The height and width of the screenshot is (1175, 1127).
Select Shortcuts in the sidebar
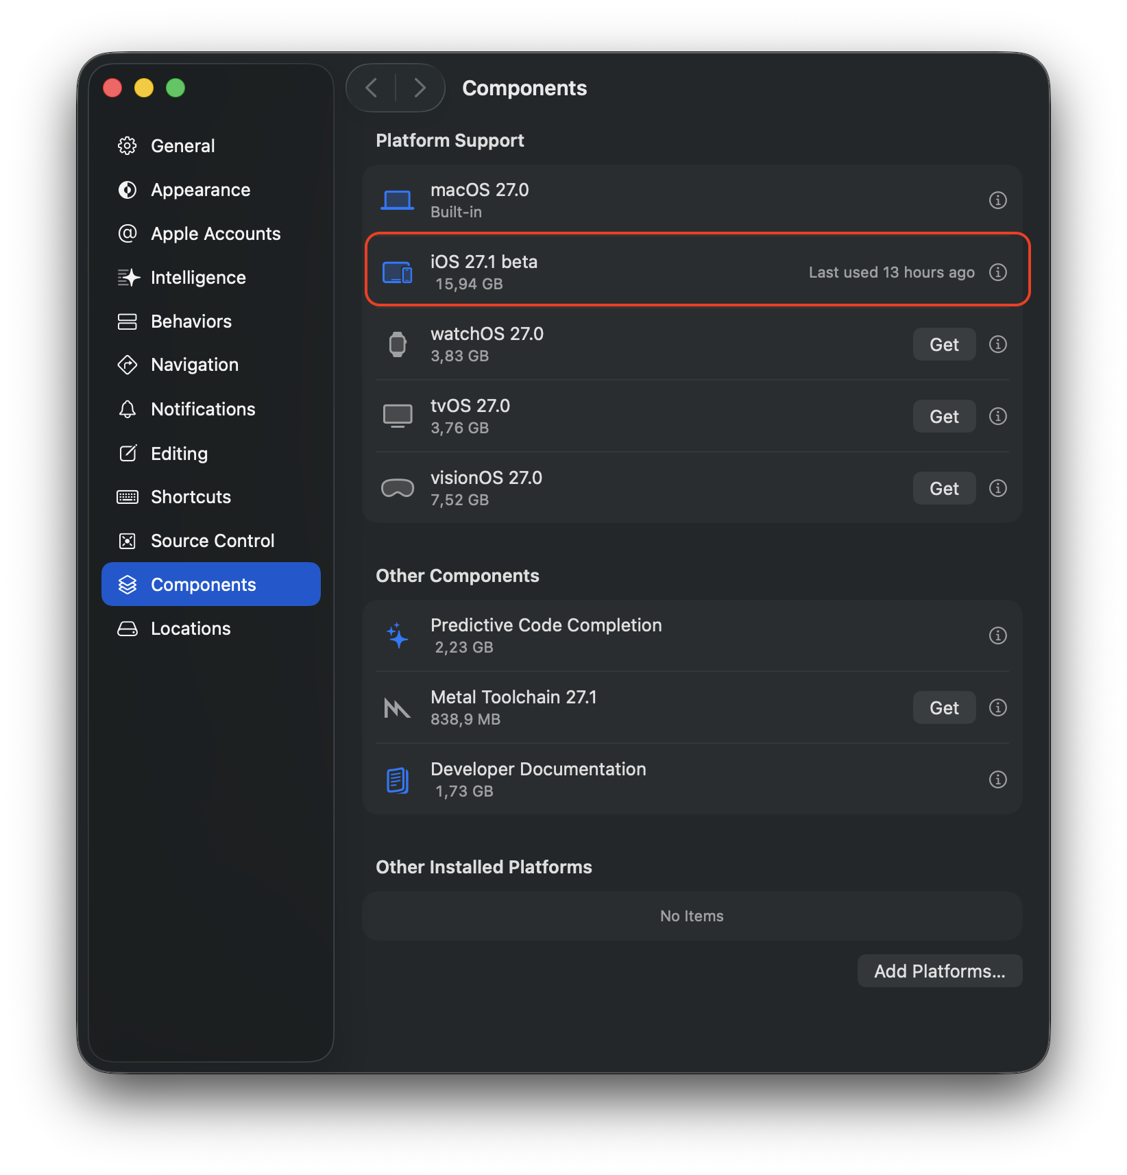coord(211,497)
